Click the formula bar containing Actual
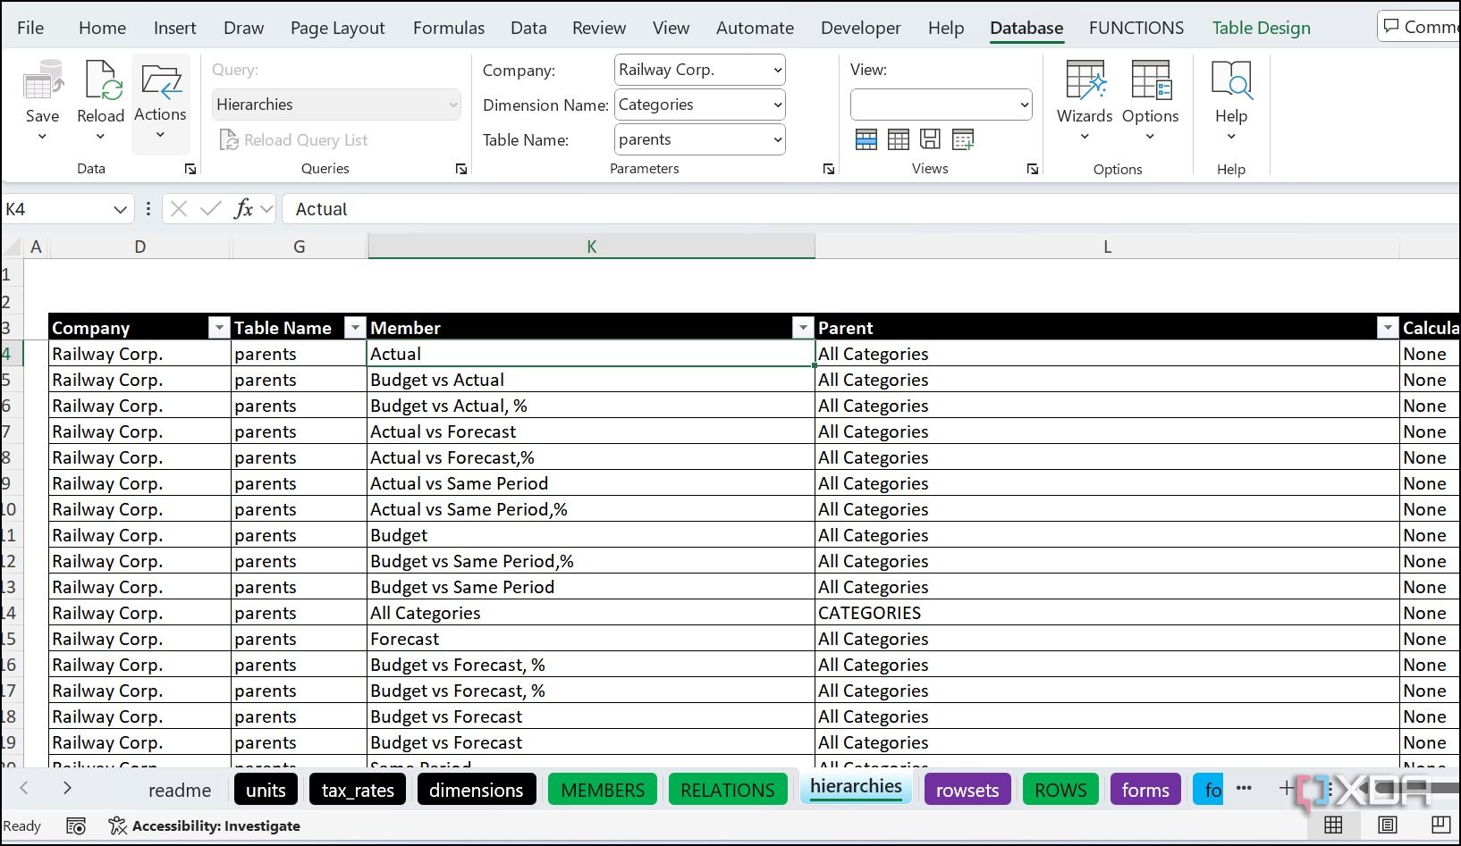The image size is (1461, 846). coord(872,209)
